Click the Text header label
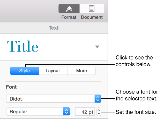 click(54, 28)
